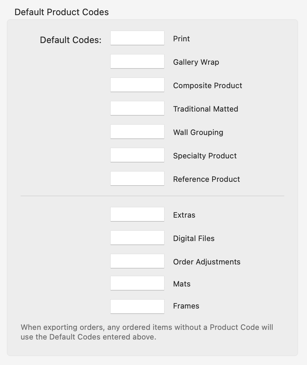Viewport: 307px width, 365px height.
Task: Click the Frames default code field
Action: [137, 306]
